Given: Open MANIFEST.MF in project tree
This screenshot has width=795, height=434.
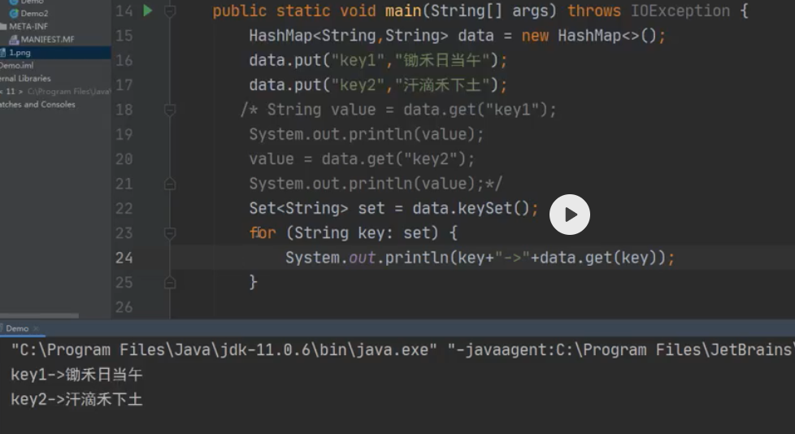Looking at the screenshot, I should pos(47,39).
